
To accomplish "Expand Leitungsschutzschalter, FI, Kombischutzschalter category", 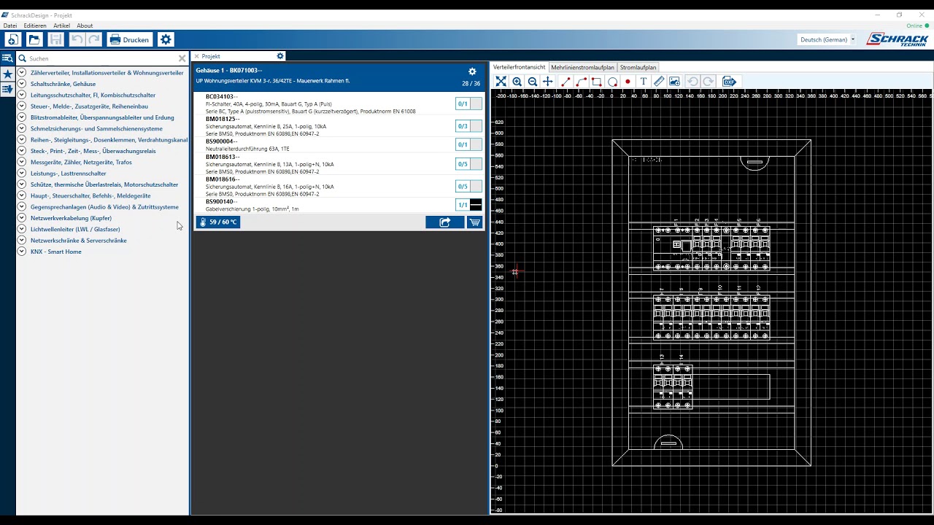I will (x=22, y=95).
